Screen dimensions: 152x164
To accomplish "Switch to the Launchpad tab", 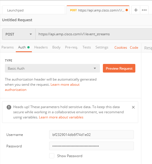I will click(x=34, y=10).
